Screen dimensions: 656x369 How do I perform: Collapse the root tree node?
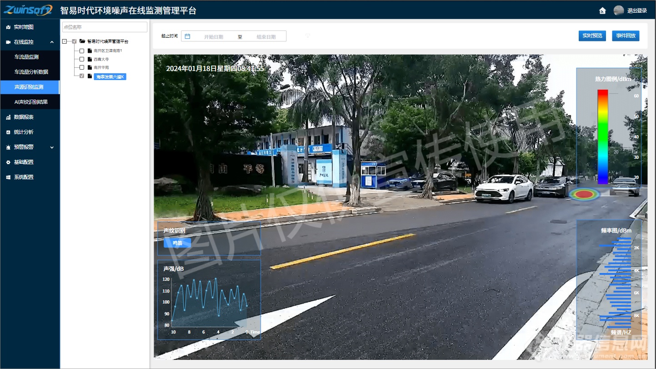[64, 41]
